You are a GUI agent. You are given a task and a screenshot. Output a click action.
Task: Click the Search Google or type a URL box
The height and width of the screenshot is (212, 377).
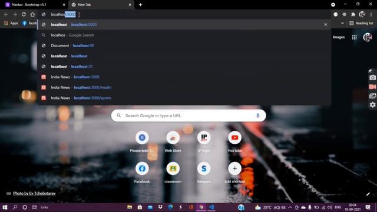tap(188, 115)
